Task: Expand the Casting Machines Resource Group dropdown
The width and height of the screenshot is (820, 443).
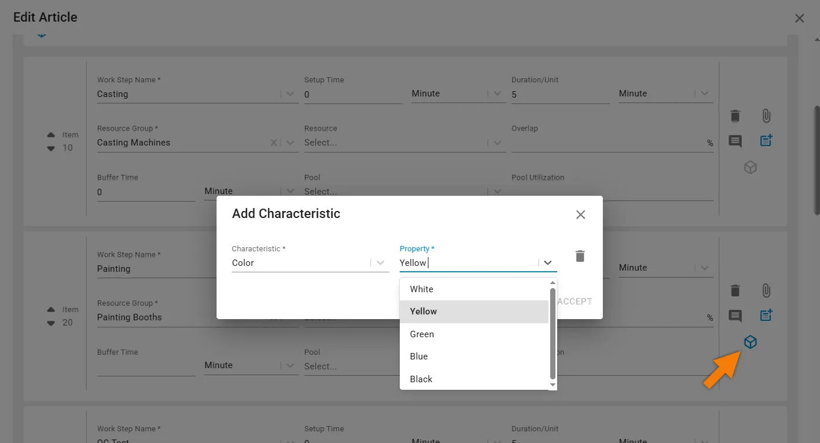Action: [x=290, y=143]
